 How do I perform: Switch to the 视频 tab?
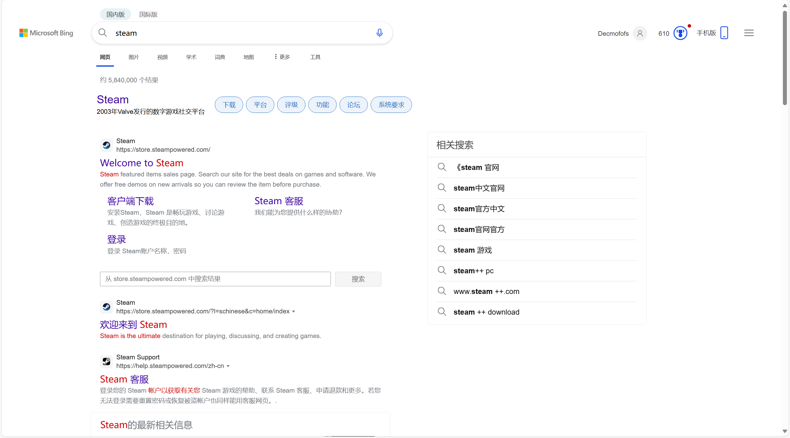pyautogui.click(x=162, y=57)
